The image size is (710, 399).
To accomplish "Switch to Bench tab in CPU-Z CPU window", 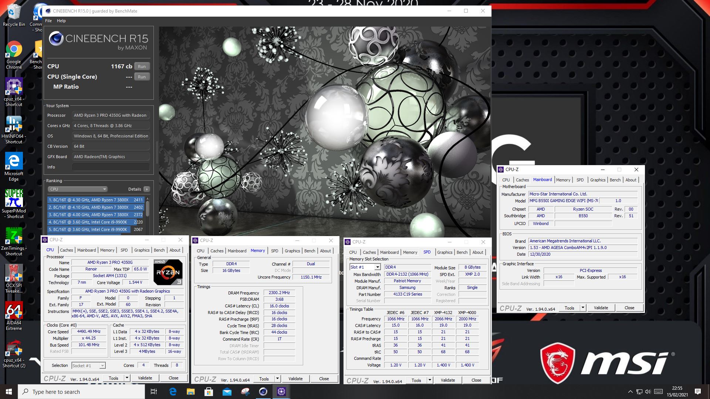I will (159, 250).
